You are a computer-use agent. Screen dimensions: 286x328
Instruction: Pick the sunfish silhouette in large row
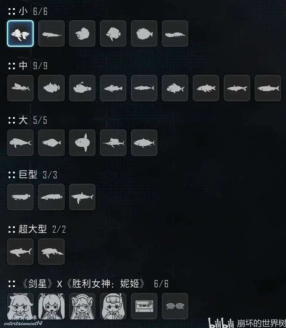[x=82, y=142]
